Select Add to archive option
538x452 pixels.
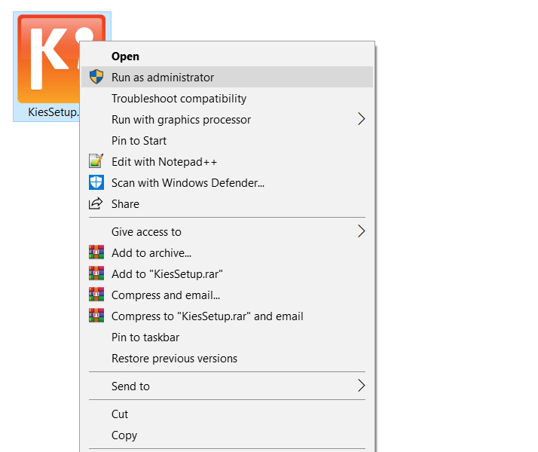tap(227, 253)
